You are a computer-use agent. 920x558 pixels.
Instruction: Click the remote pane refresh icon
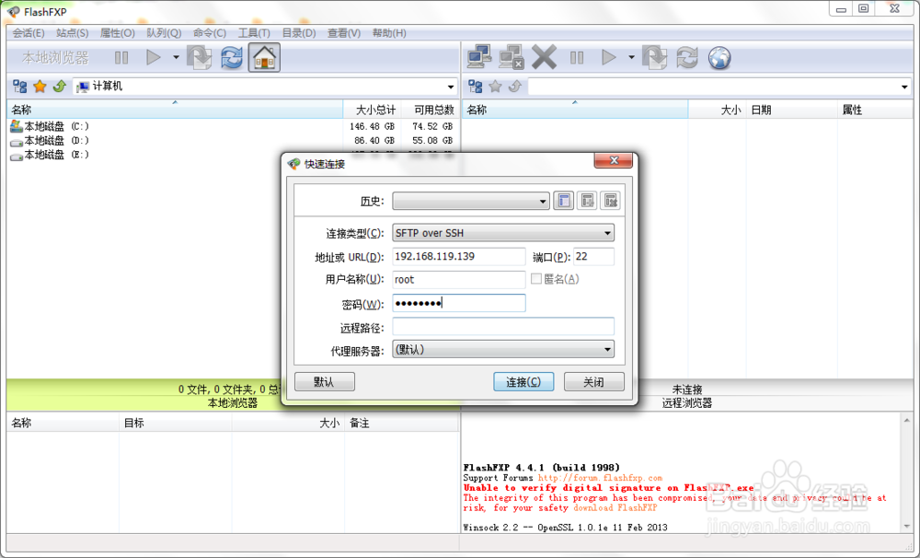point(687,58)
